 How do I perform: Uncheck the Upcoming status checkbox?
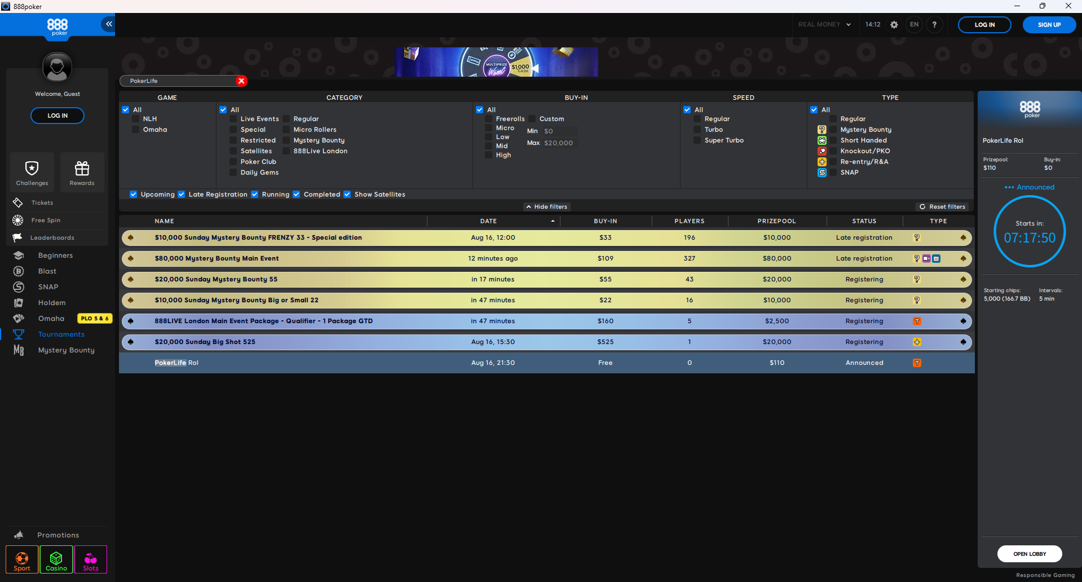134,195
